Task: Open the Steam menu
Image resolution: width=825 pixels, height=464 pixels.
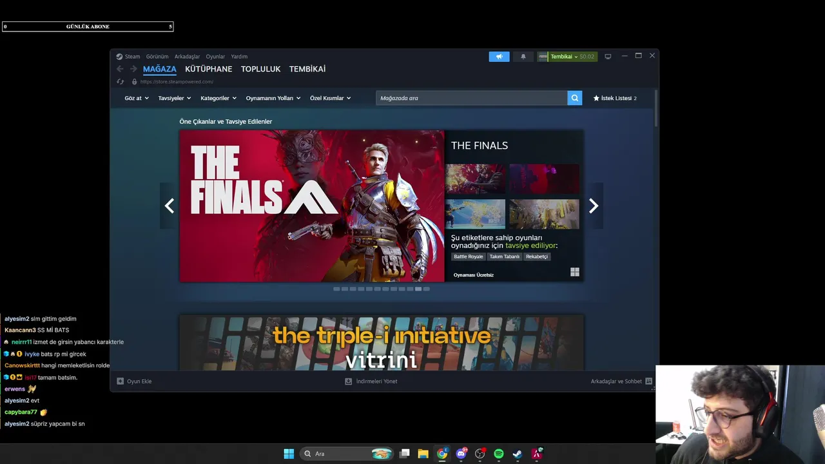Action: 132,57
